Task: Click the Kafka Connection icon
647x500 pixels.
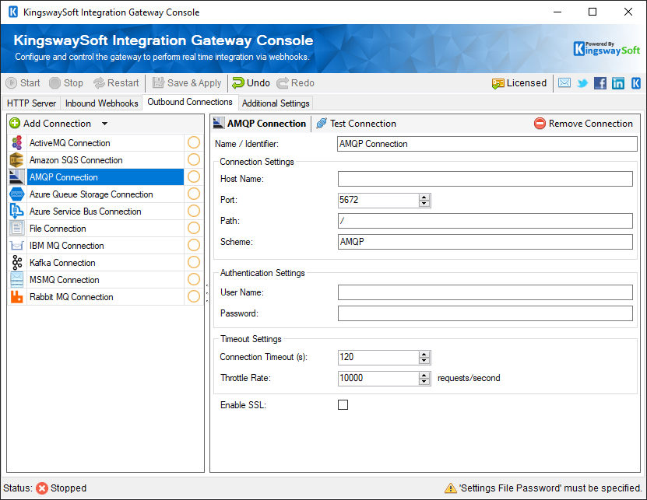Action: [x=17, y=263]
